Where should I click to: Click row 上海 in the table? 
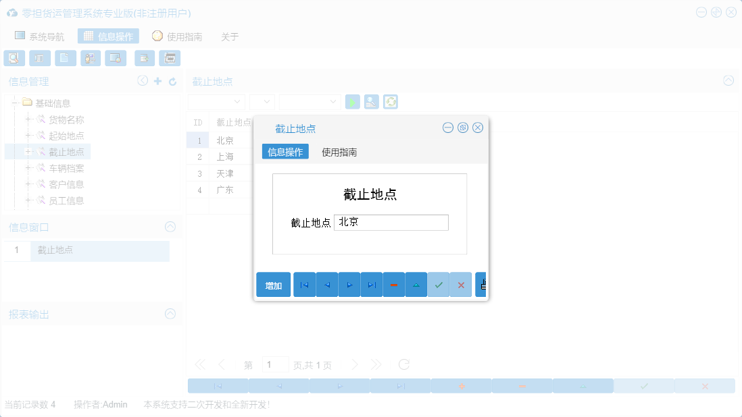coord(226,157)
